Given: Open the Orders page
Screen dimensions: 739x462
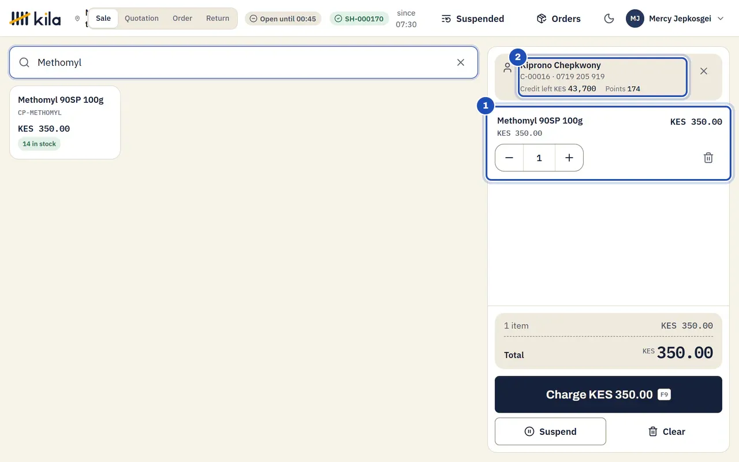Looking at the screenshot, I should tap(558, 18).
